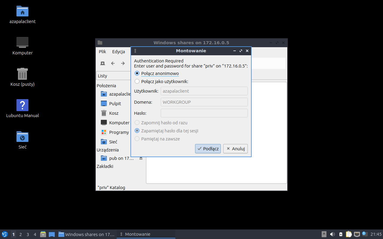Open the Lubuntu start menu
383x239 pixels.
pos(5,234)
